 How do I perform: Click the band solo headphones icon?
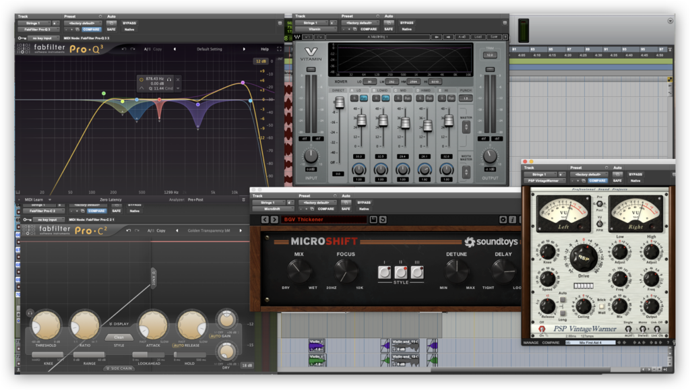169,79
